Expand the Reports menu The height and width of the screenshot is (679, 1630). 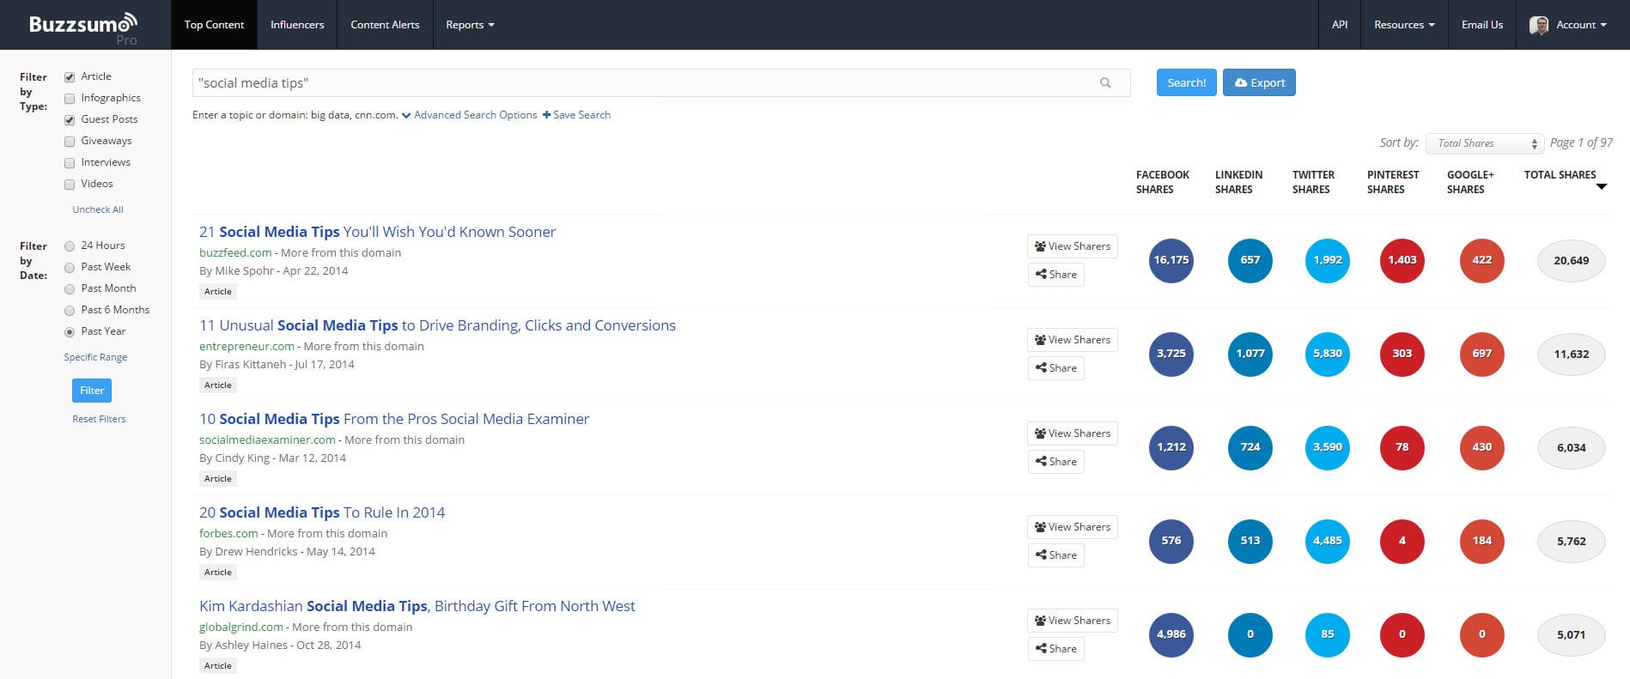[469, 25]
